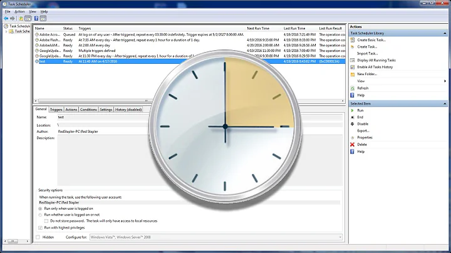Click the Forward arrow toolbar icon
The height and width of the screenshot is (253, 451).
coord(12,18)
